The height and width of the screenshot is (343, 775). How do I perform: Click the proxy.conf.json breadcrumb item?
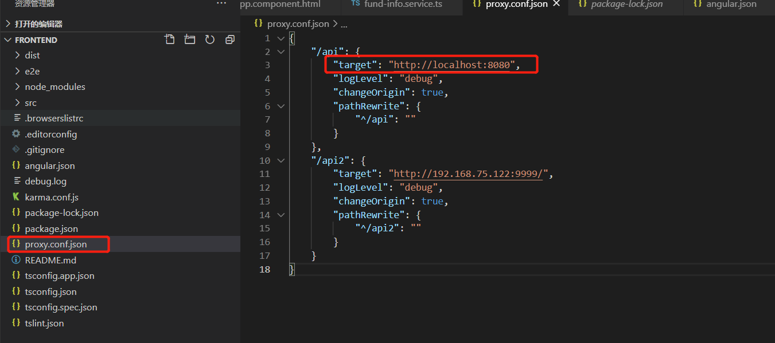coord(298,23)
